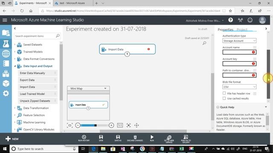Click the Account name field

click(x=239, y=52)
